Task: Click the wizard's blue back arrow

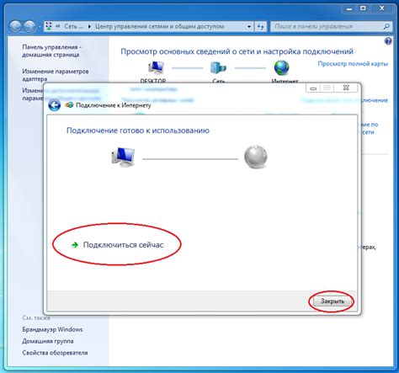Action: (55, 105)
